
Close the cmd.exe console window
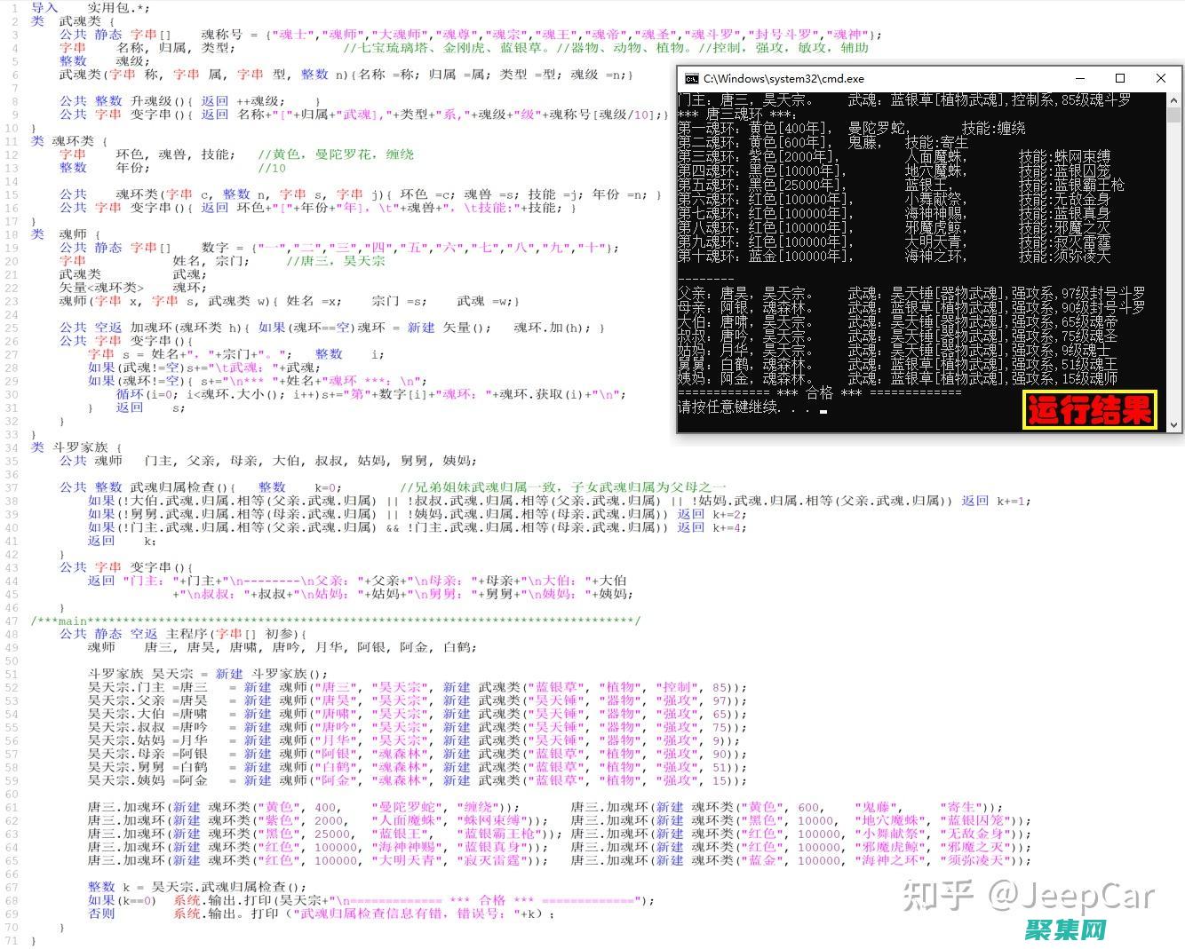1160,78
